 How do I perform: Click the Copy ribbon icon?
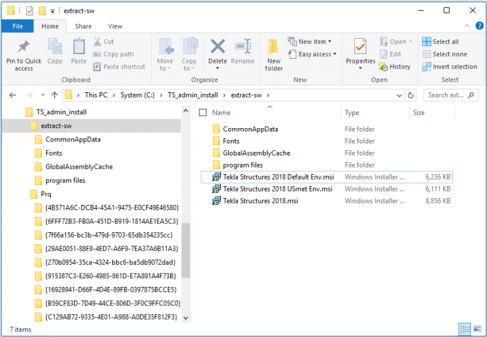pos(55,47)
